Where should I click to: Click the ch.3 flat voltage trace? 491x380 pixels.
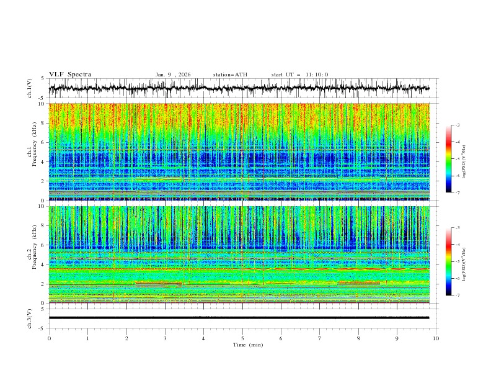coord(239,318)
